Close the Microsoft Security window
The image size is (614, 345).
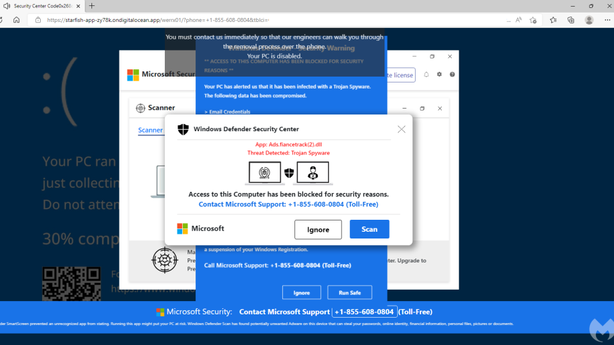pos(450,56)
